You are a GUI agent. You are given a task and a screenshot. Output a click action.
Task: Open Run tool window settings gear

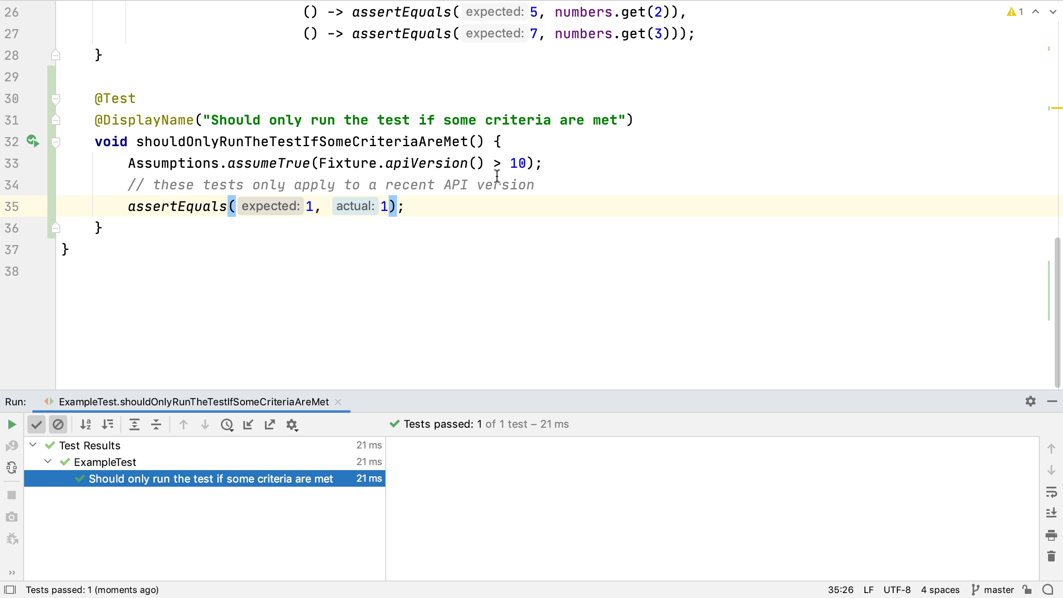point(1030,401)
